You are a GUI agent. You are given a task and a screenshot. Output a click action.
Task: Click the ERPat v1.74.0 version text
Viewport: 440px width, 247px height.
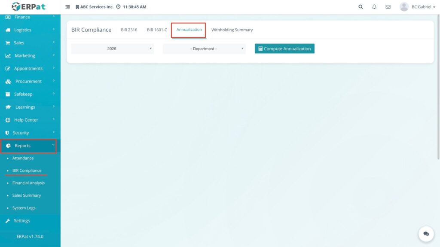(x=30, y=237)
